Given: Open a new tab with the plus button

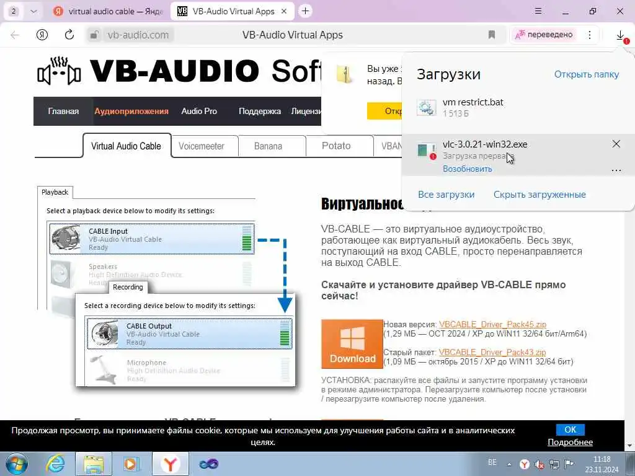Looking at the screenshot, I should click(x=305, y=11).
